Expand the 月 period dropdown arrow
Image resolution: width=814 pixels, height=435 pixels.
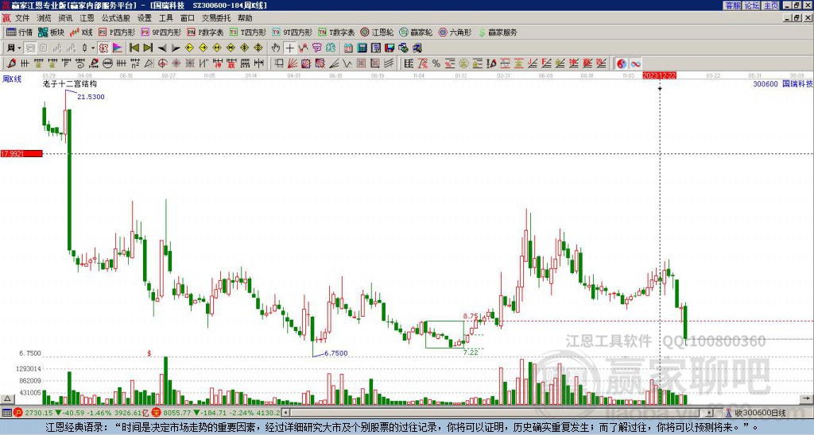pos(19,48)
